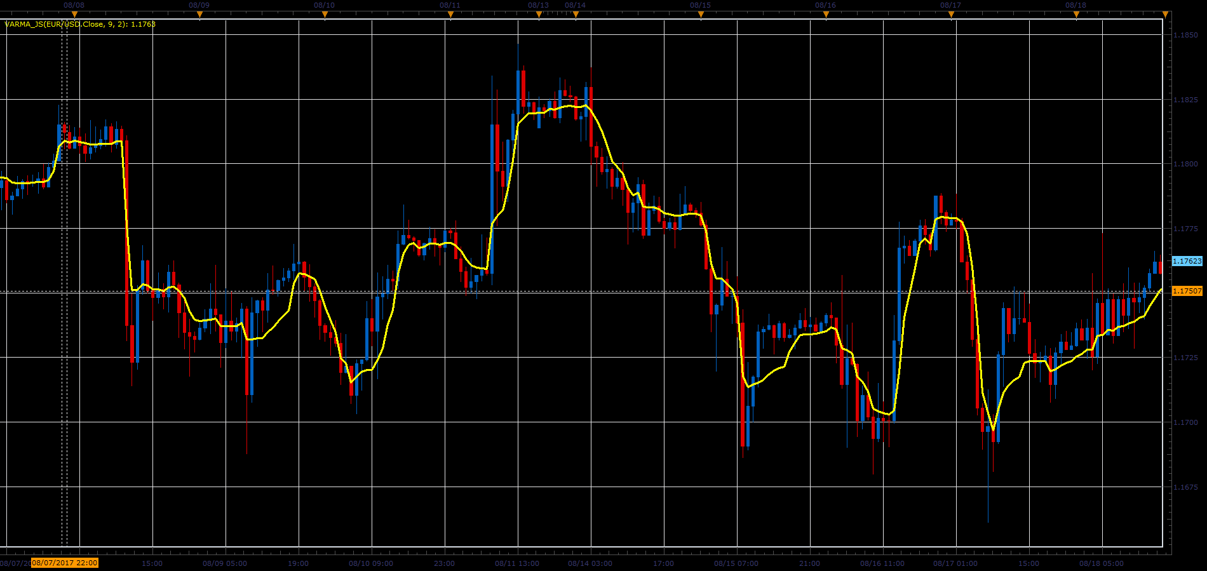Click the 08/15 07:00 time axis label
Image resolution: width=1207 pixels, height=571 pixels.
pyautogui.click(x=736, y=563)
